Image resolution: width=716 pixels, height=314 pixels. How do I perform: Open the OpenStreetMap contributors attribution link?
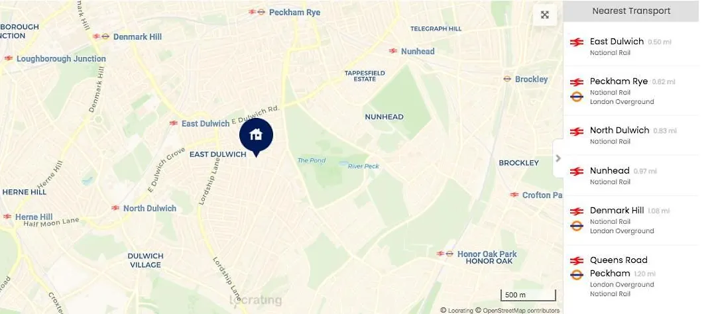click(x=517, y=310)
